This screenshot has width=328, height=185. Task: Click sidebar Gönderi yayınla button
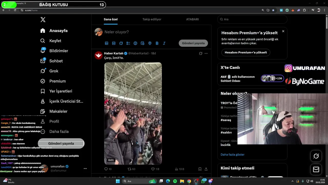point(61,144)
